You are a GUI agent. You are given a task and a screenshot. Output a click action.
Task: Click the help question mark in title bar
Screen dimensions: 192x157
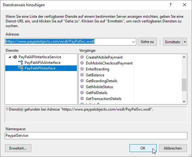(x=171, y=5)
